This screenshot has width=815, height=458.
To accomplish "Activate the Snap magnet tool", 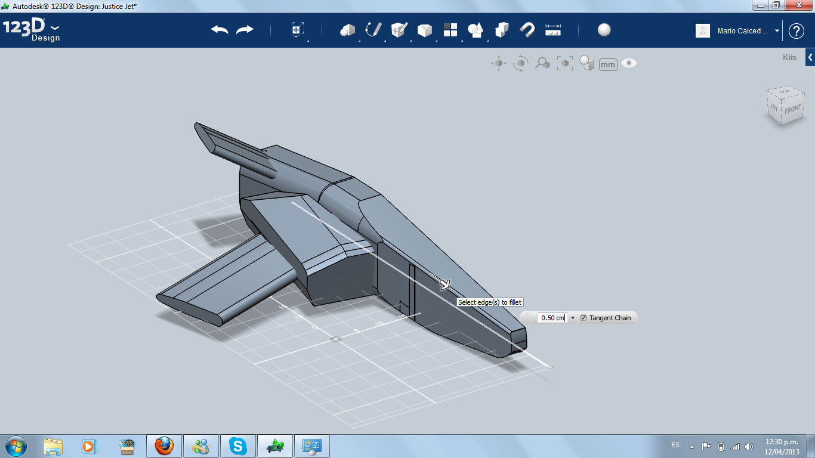I will [527, 30].
